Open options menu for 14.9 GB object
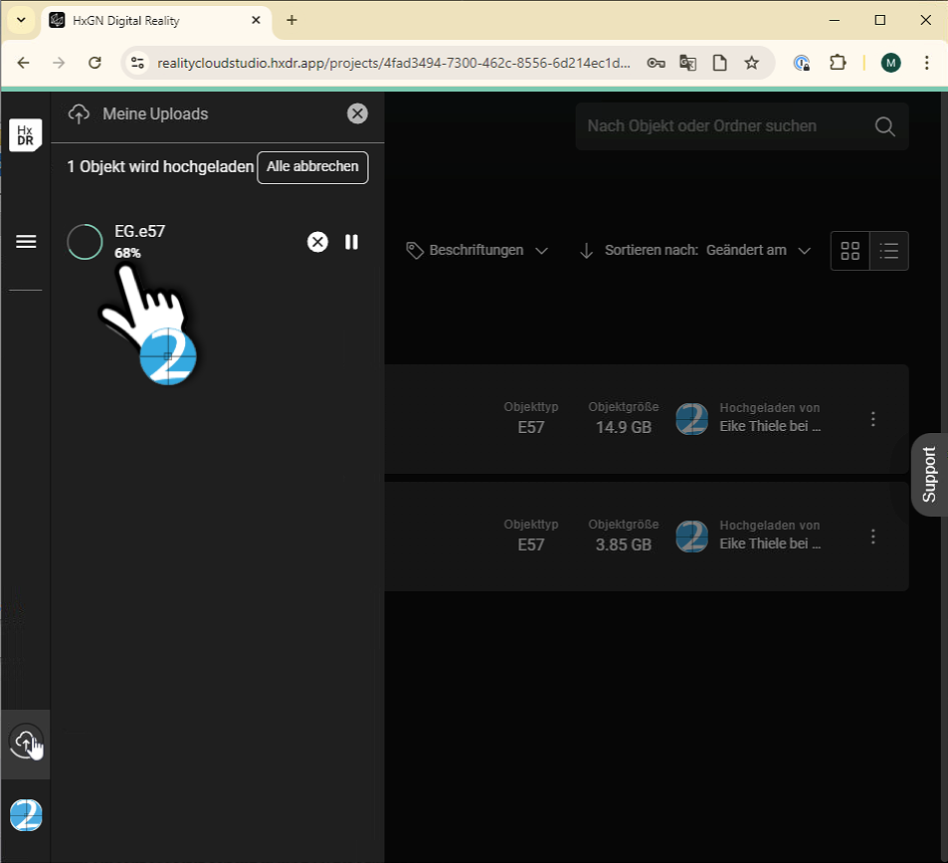 [873, 419]
